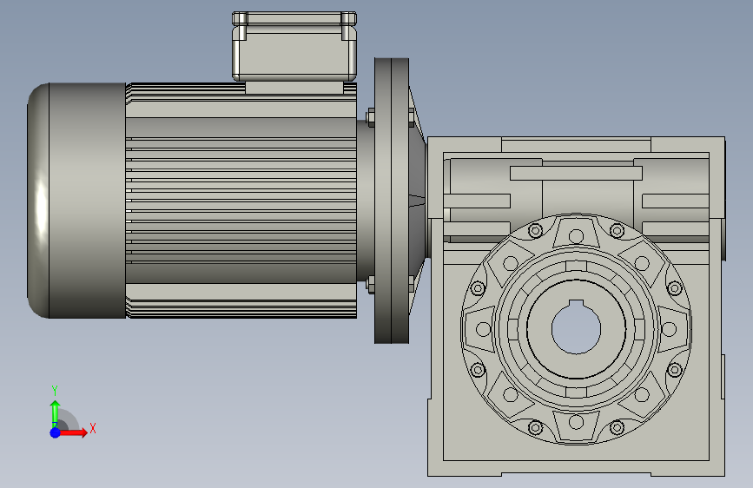Select the "X" label on the triad

click(x=93, y=428)
